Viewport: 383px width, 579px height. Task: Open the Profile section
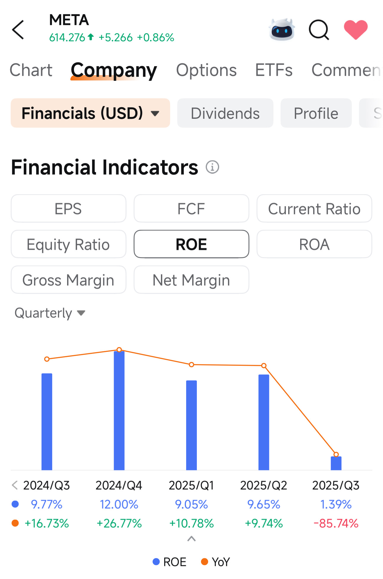click(x=316, y=113)
